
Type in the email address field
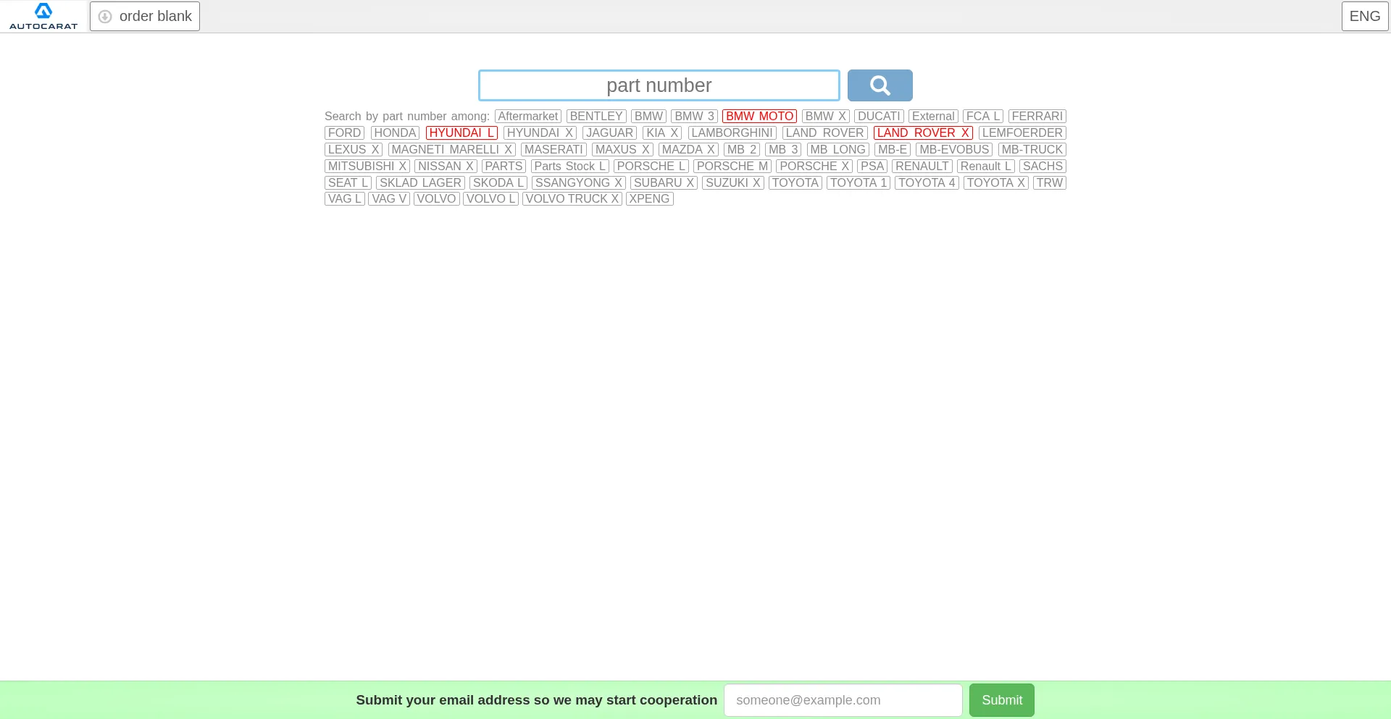pyautogui.click(x=843, y=700)
